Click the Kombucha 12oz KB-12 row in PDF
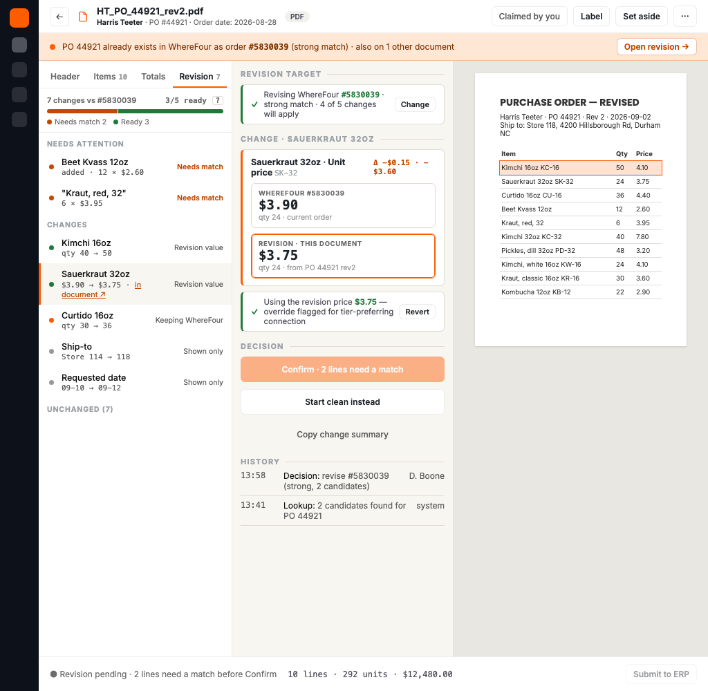 pyautogui.click(x=581, y=292)
